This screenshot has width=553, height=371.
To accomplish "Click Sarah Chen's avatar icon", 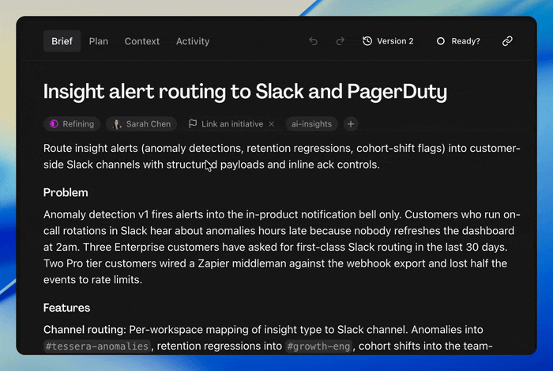I will (x=117, y=124).
